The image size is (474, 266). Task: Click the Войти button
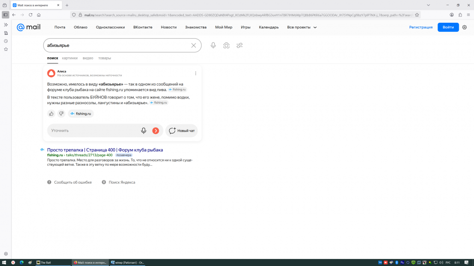(x=448, y=27)
